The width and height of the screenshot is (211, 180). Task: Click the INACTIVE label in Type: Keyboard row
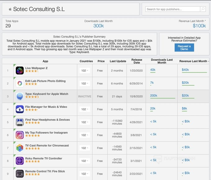click(85, 97)
